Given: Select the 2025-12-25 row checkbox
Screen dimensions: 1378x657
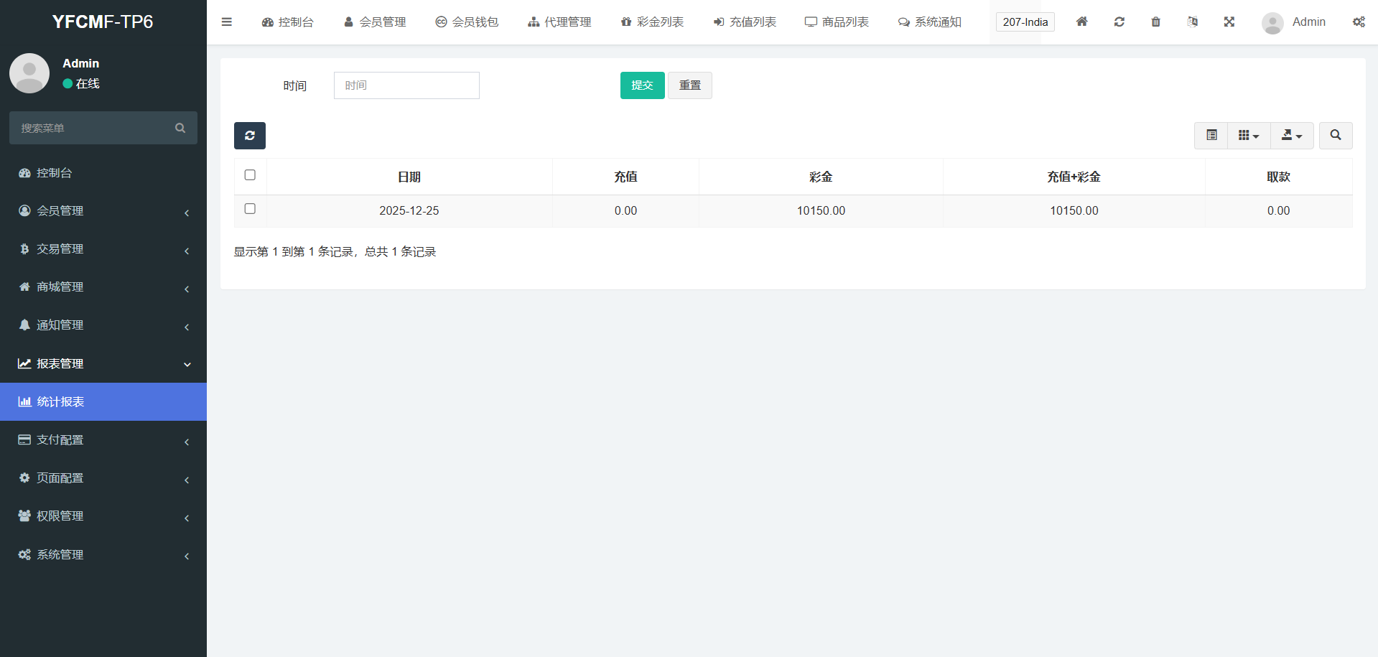Looking at the screenshot, I should [x=250, y=209].
